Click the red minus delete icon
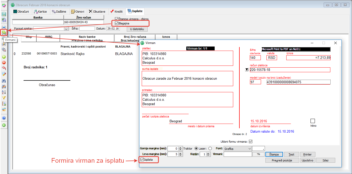Screen dimensions: 352x174 (x=4, y=62)
